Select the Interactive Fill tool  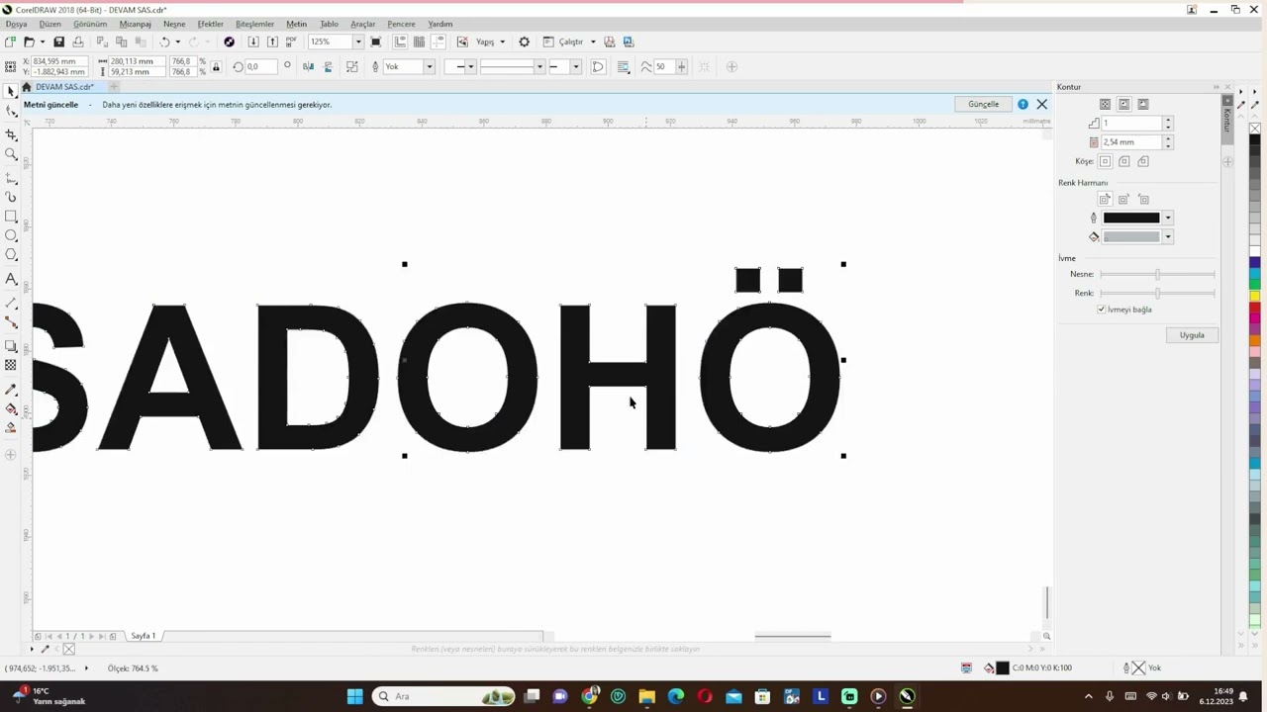11,408
